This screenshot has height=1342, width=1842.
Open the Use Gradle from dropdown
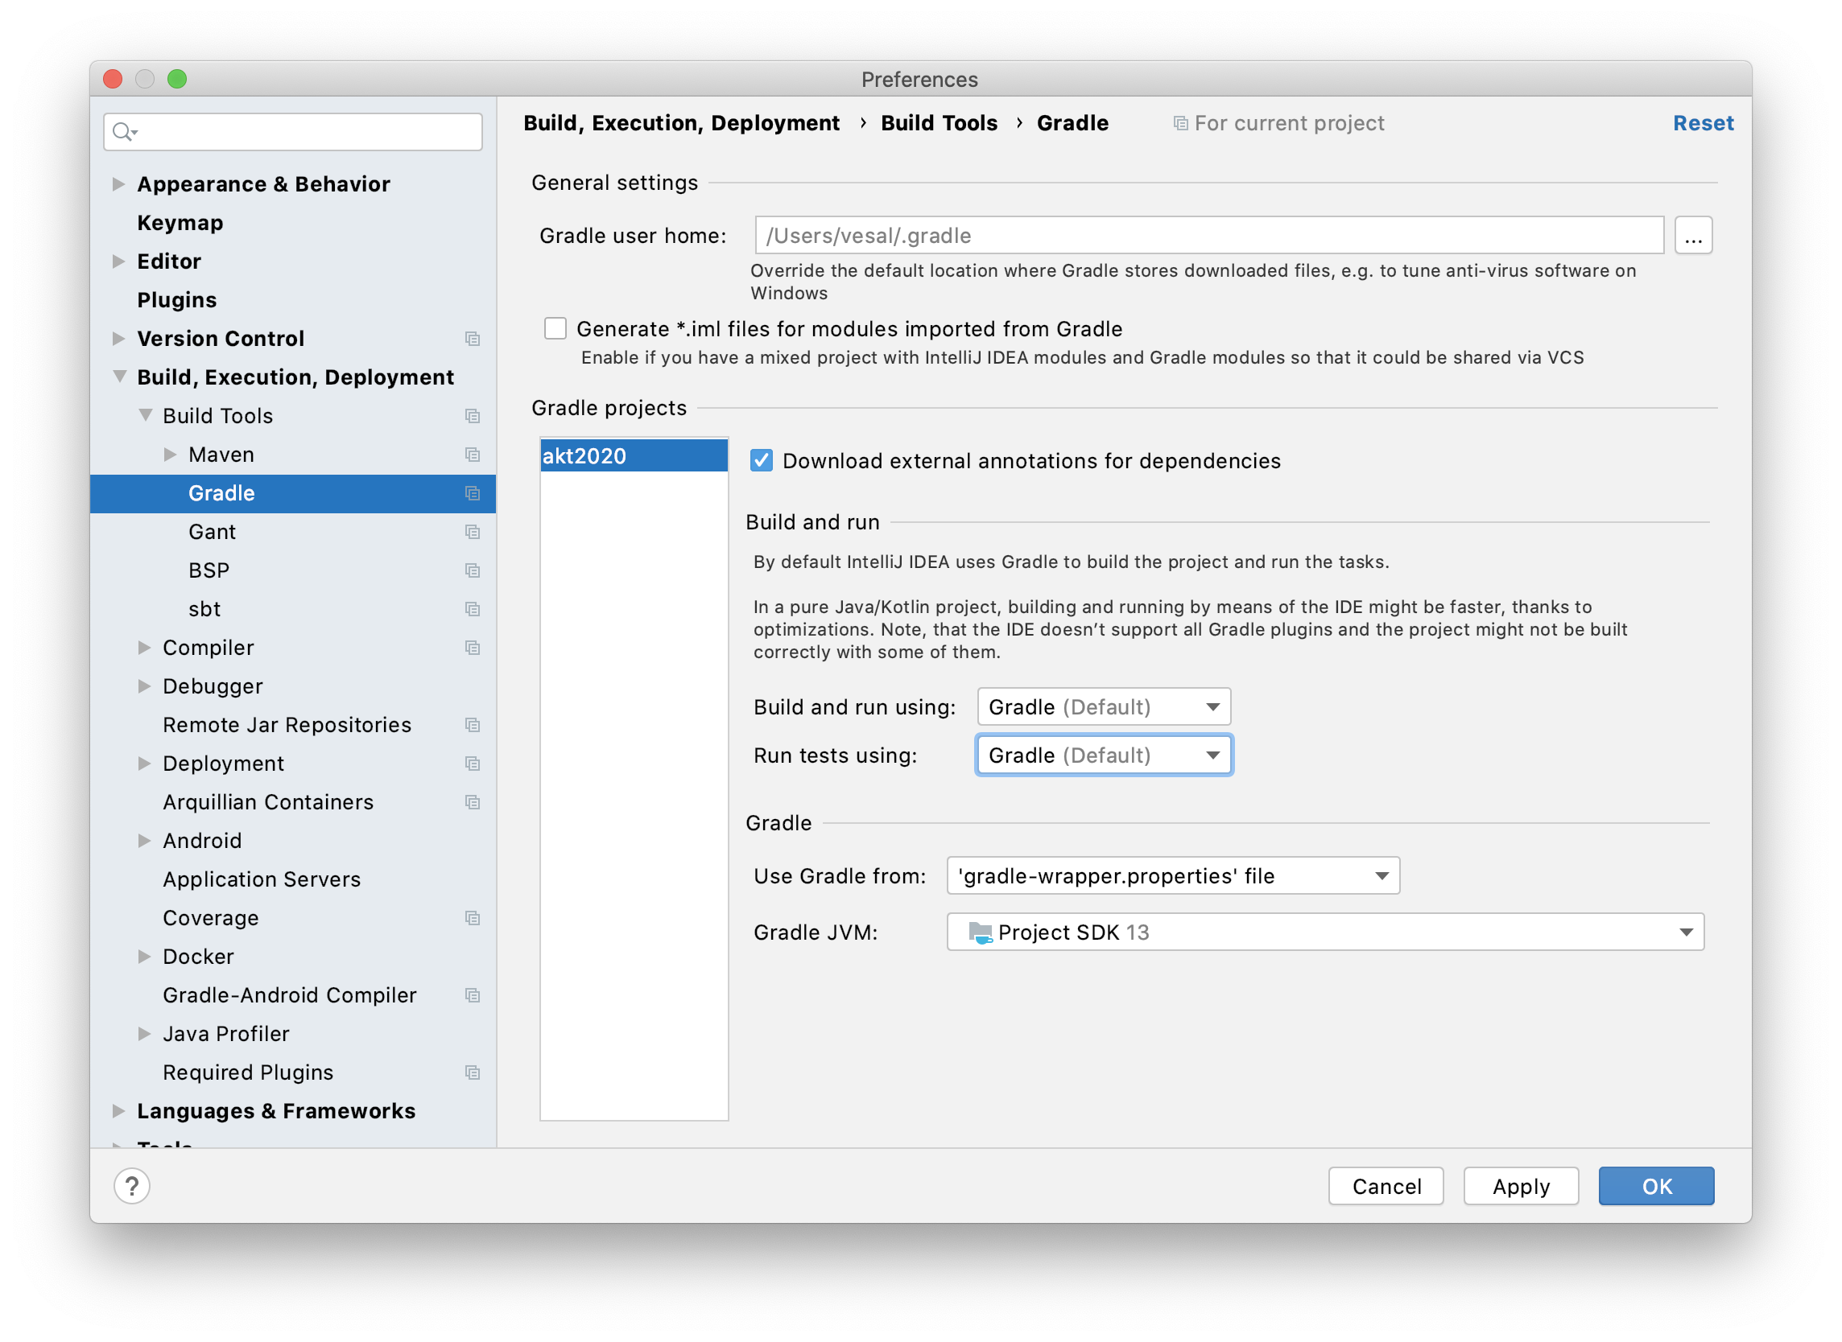(1172, 875)
